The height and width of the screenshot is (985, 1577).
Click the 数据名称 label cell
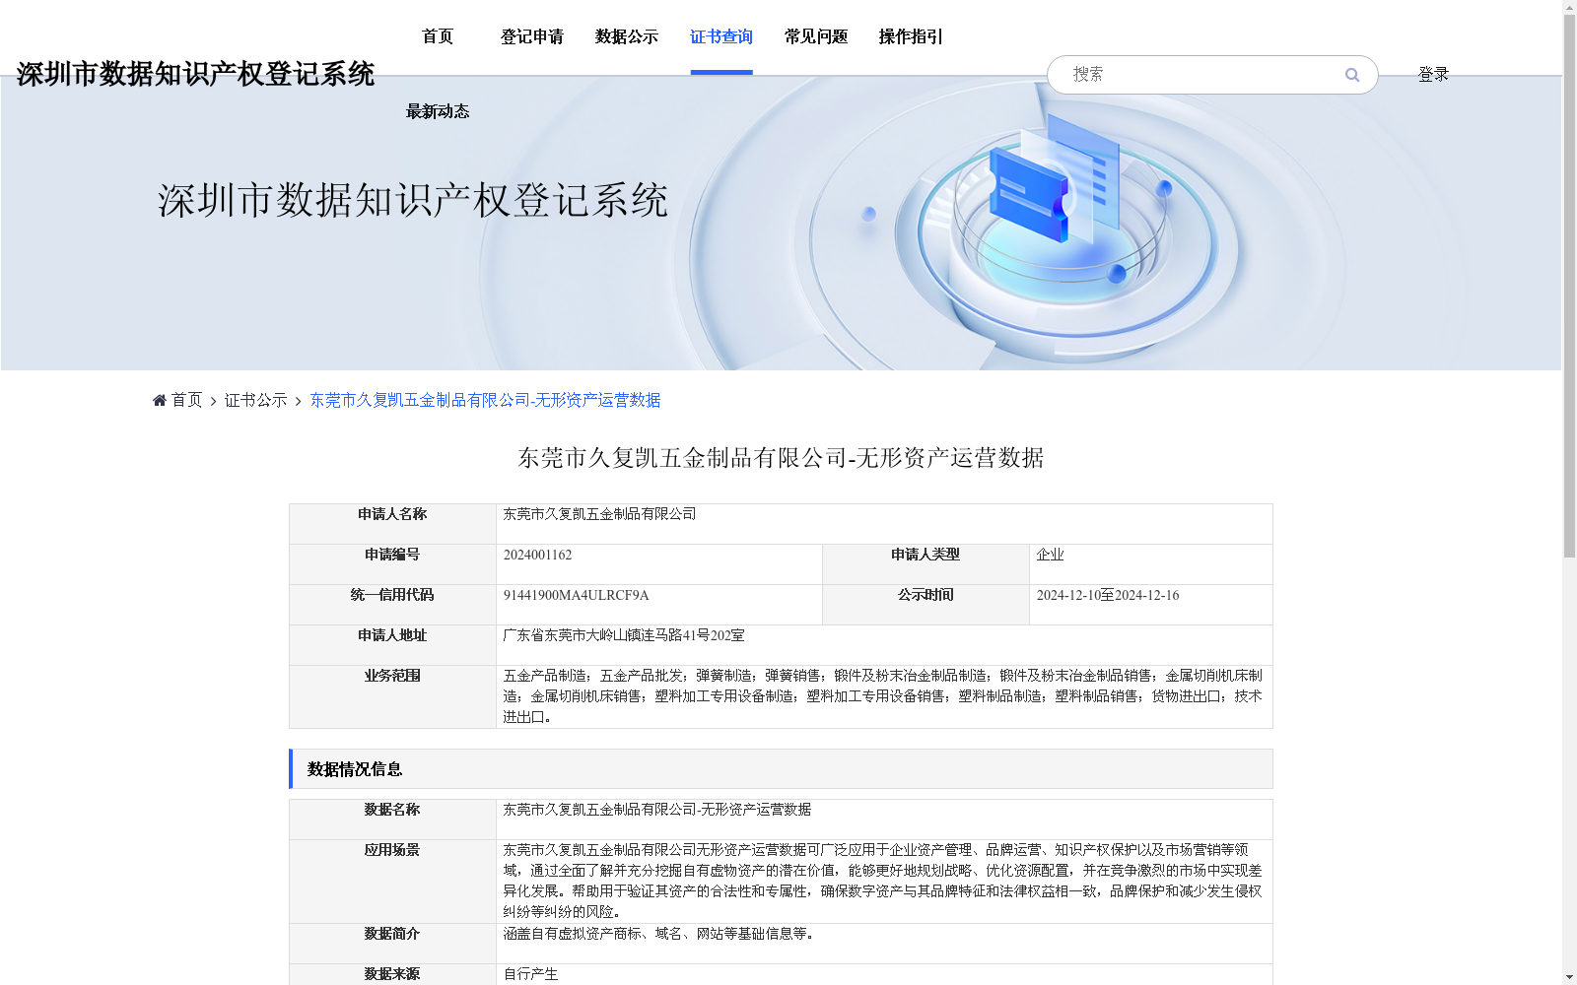[392, 820]
